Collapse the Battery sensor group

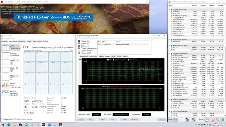169,100
